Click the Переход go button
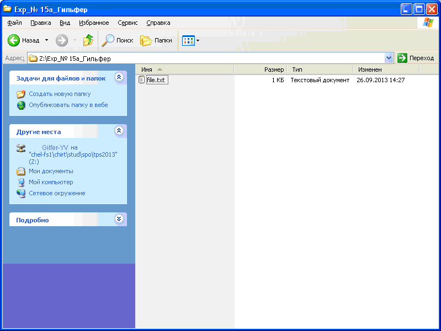The width and height of the screenshot is (441, 331). click(416, 58)
